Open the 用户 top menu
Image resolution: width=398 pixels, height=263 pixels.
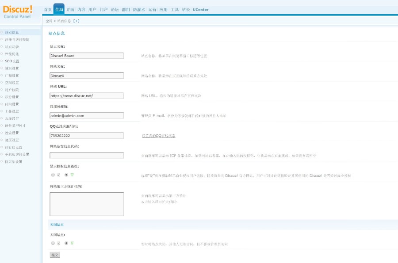pyautogui.click(x=92, y=10)
